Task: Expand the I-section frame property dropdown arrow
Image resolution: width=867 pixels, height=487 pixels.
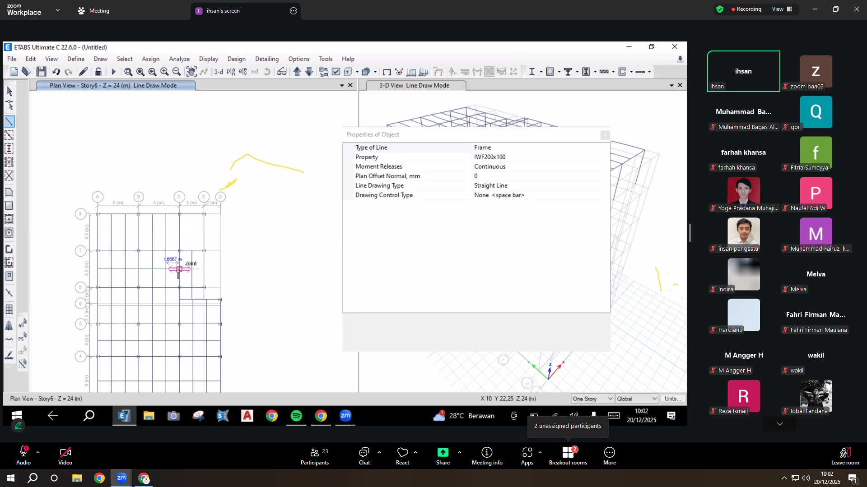Action: pos(541,71)
